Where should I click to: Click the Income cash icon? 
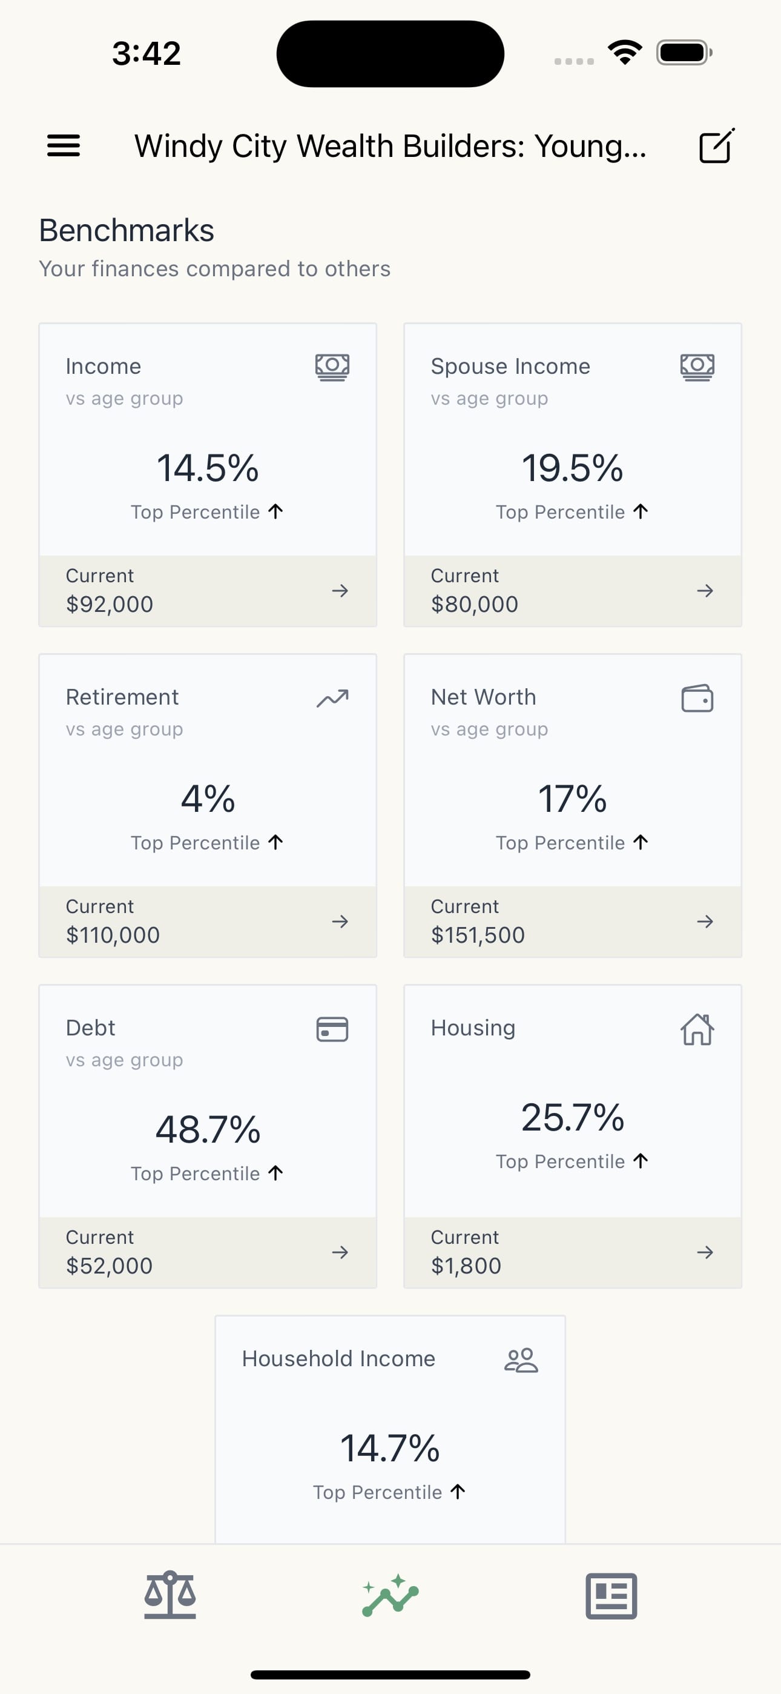pyautogui.click(x=332, y=367)
